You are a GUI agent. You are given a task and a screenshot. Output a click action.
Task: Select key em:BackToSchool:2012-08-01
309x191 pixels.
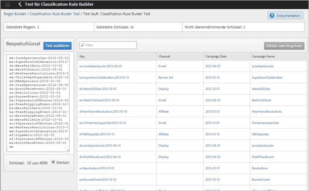99,100
